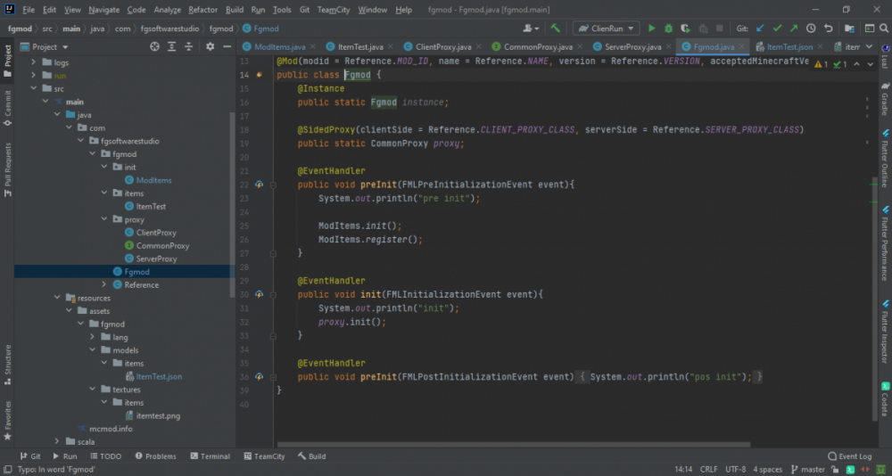Toggle the Structure tool window
The width and height of the screenshot is (892, 476).
point(7,364)
